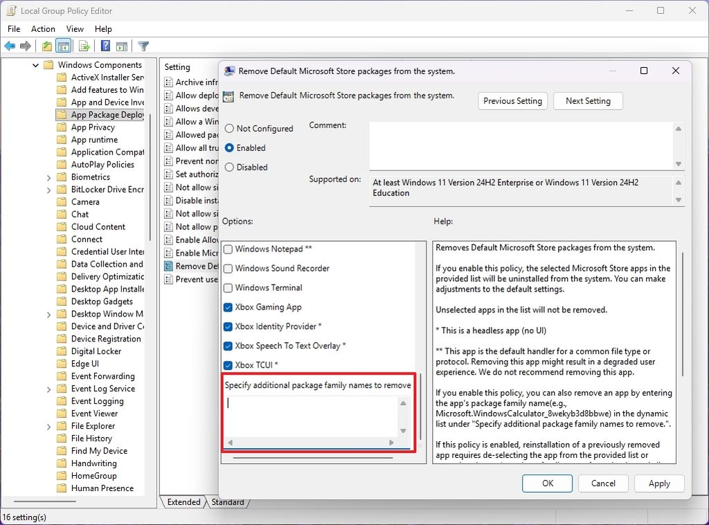Image resolution: width=709 pixels, height=525 pixels.
Task: Expand the File Explorer tree node
Action: click(49, 427)
